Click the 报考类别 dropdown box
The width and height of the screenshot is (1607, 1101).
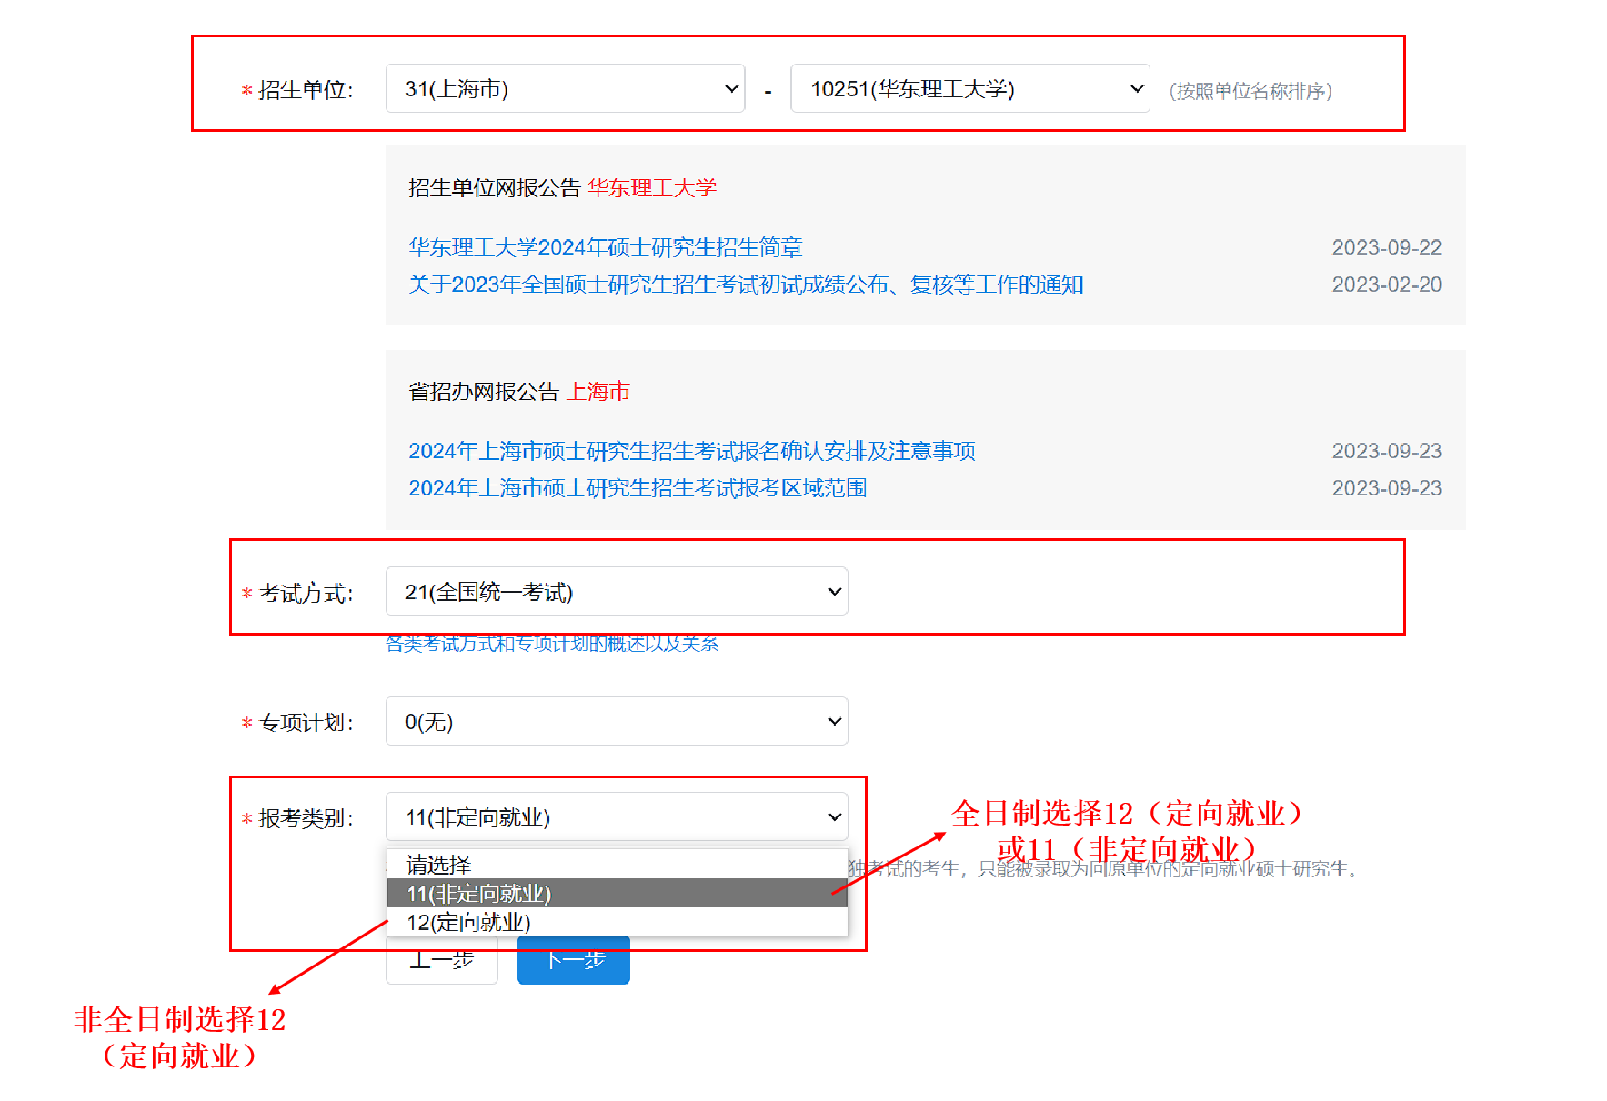point(616,817)
